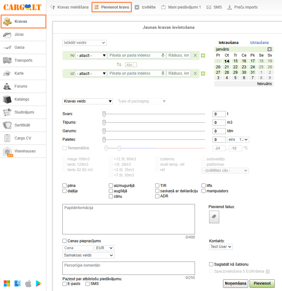Close the calendar with X icon

point(269,49)
